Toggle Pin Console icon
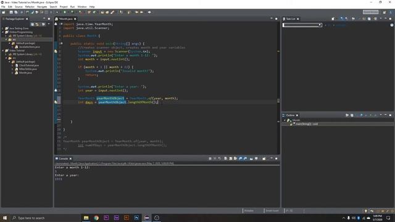This screenshot has width=395, height=222. (x=251, y=158)
